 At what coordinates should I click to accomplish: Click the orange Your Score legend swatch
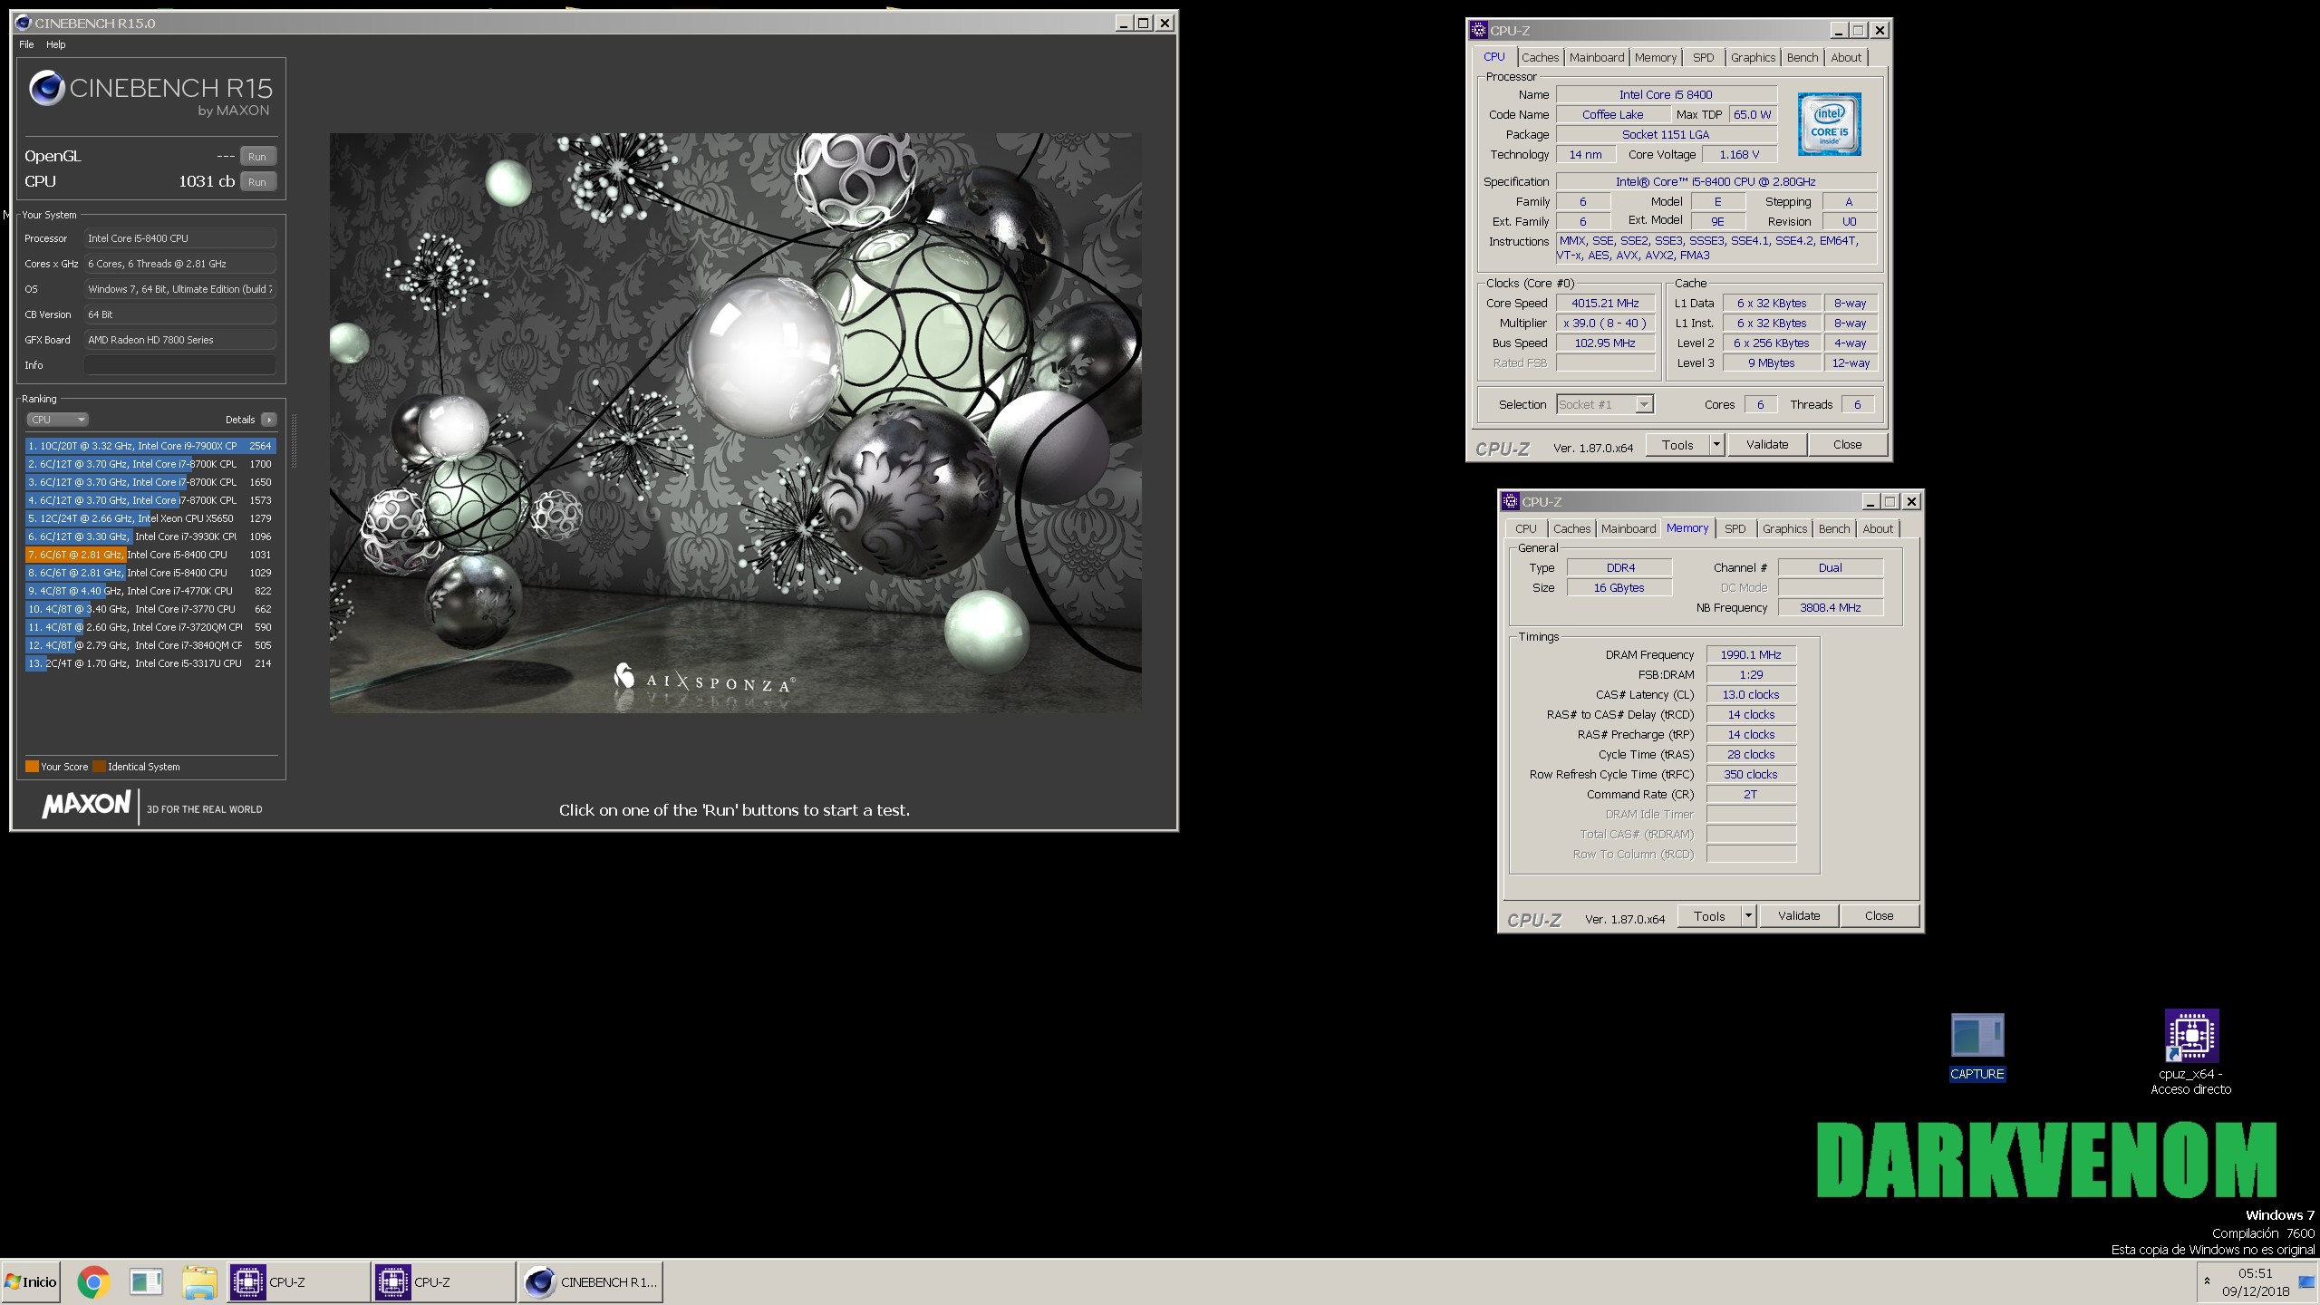click(x=32, y=767)
